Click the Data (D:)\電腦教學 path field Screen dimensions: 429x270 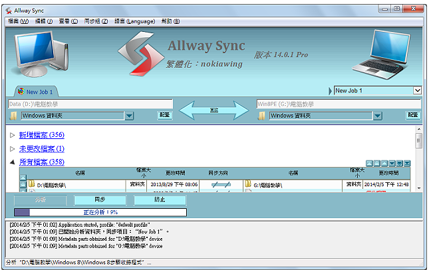90,104
